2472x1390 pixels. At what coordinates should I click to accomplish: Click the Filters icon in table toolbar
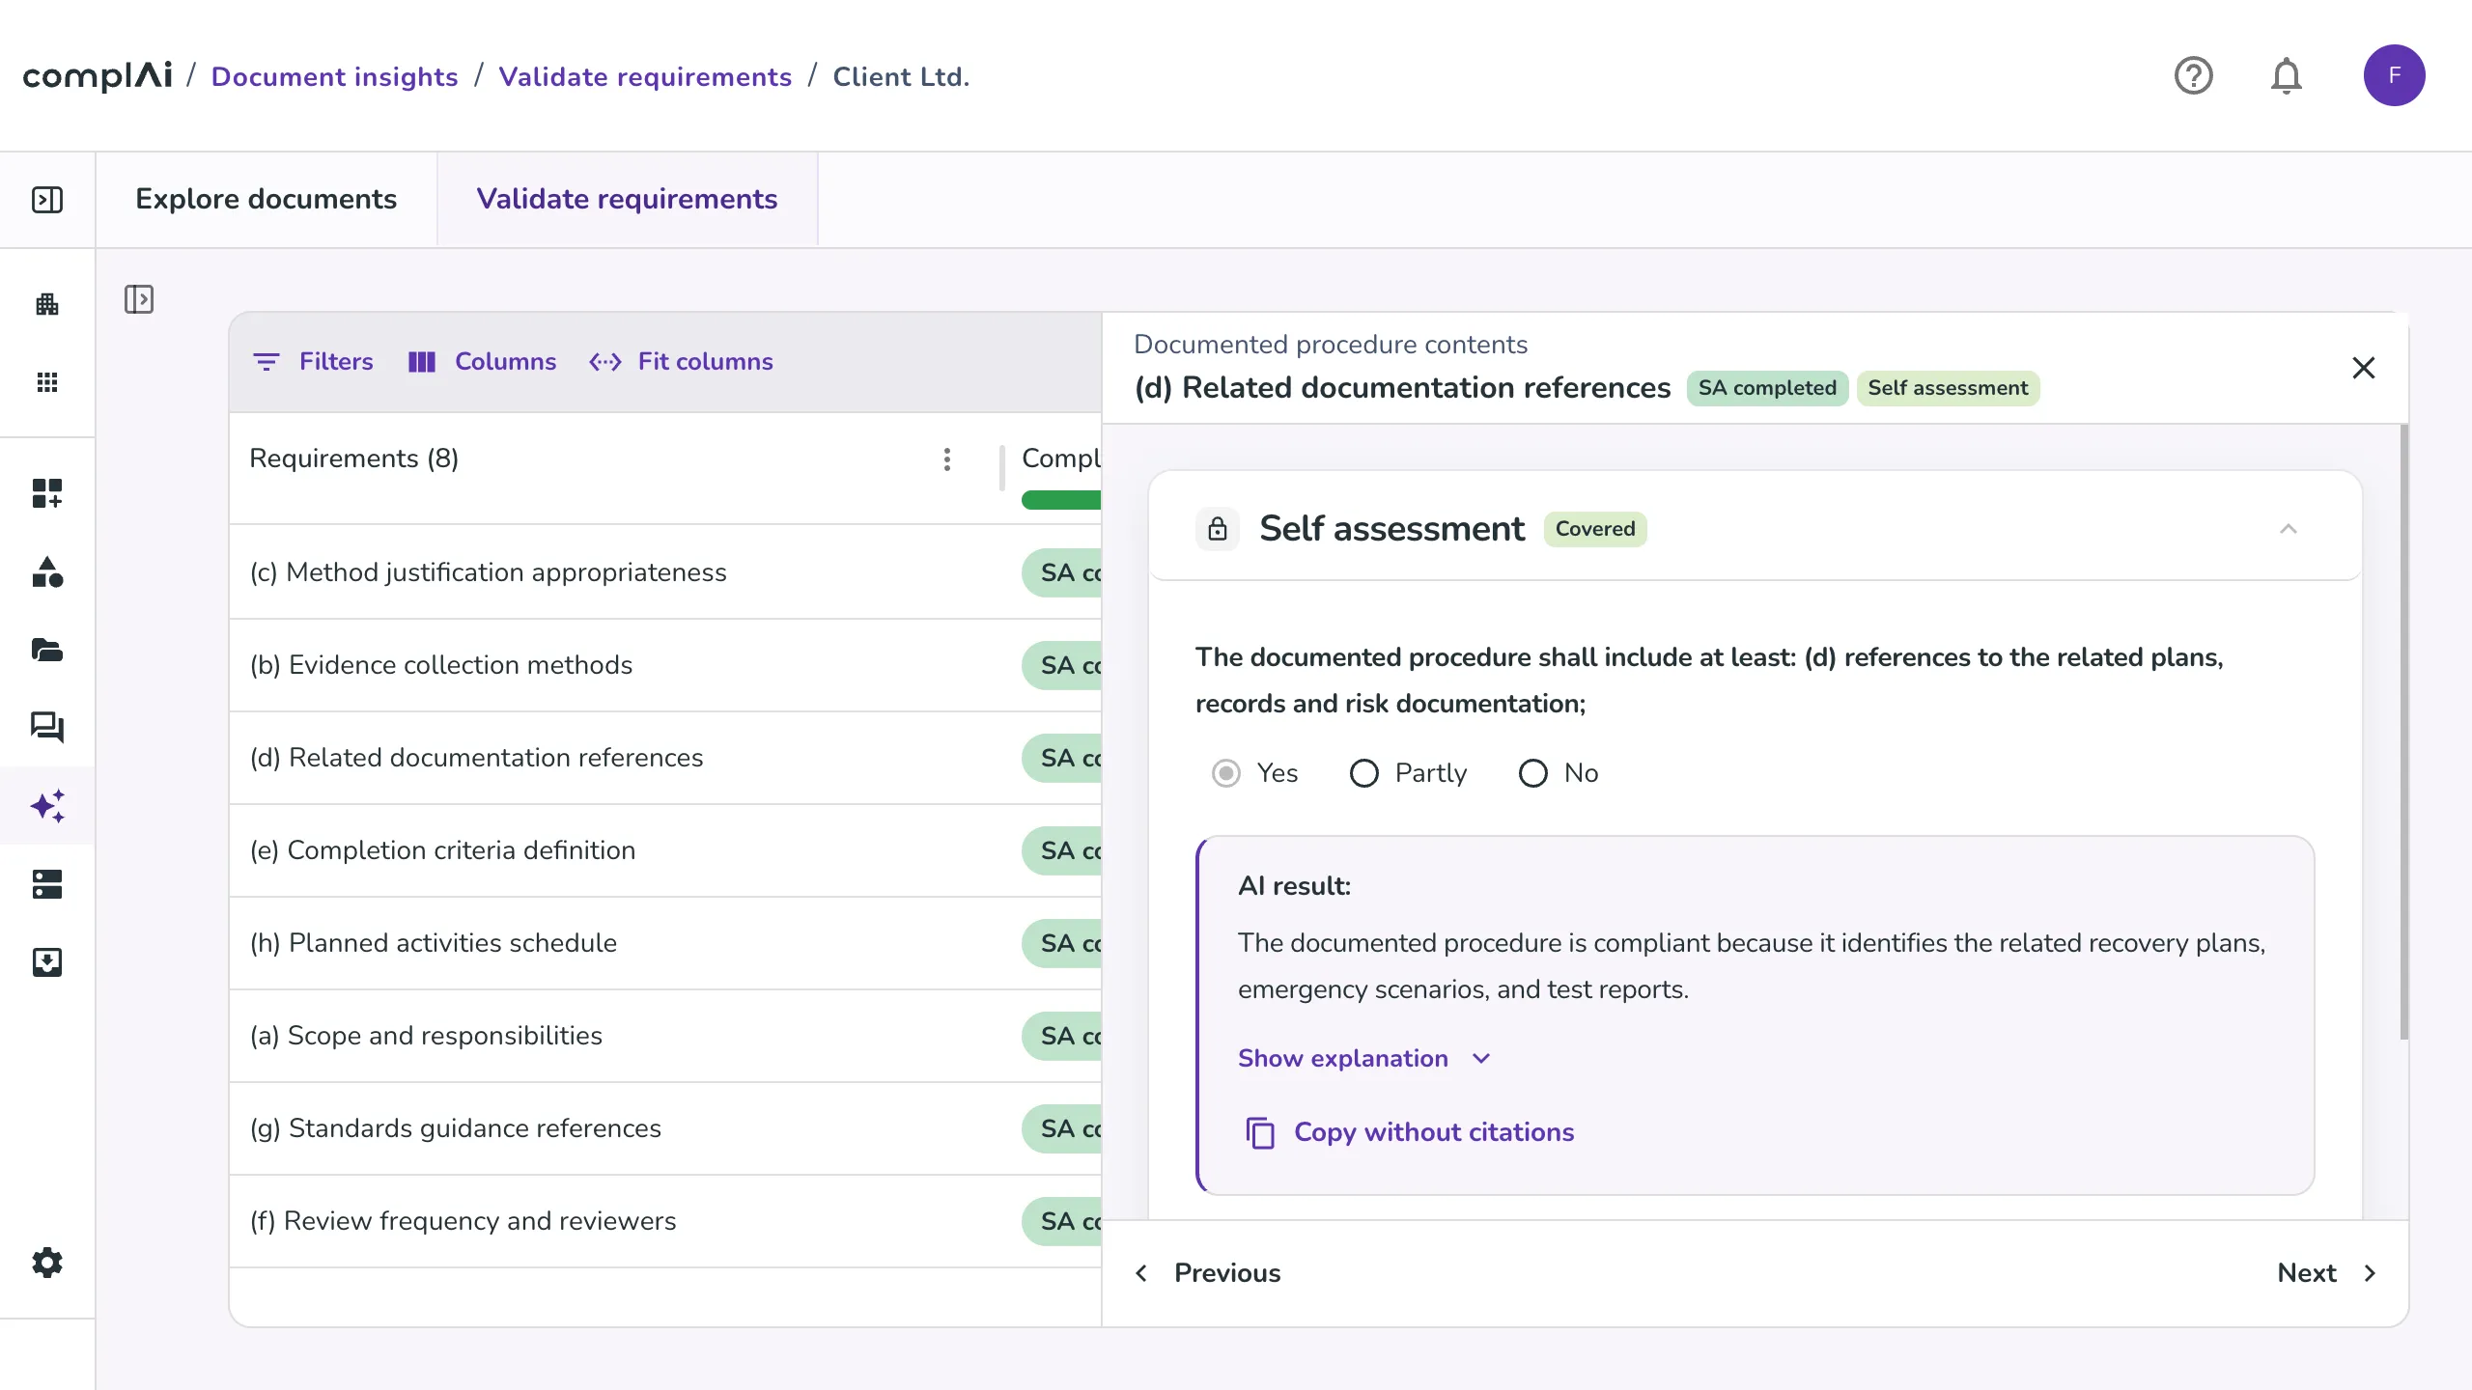[267, 362]
